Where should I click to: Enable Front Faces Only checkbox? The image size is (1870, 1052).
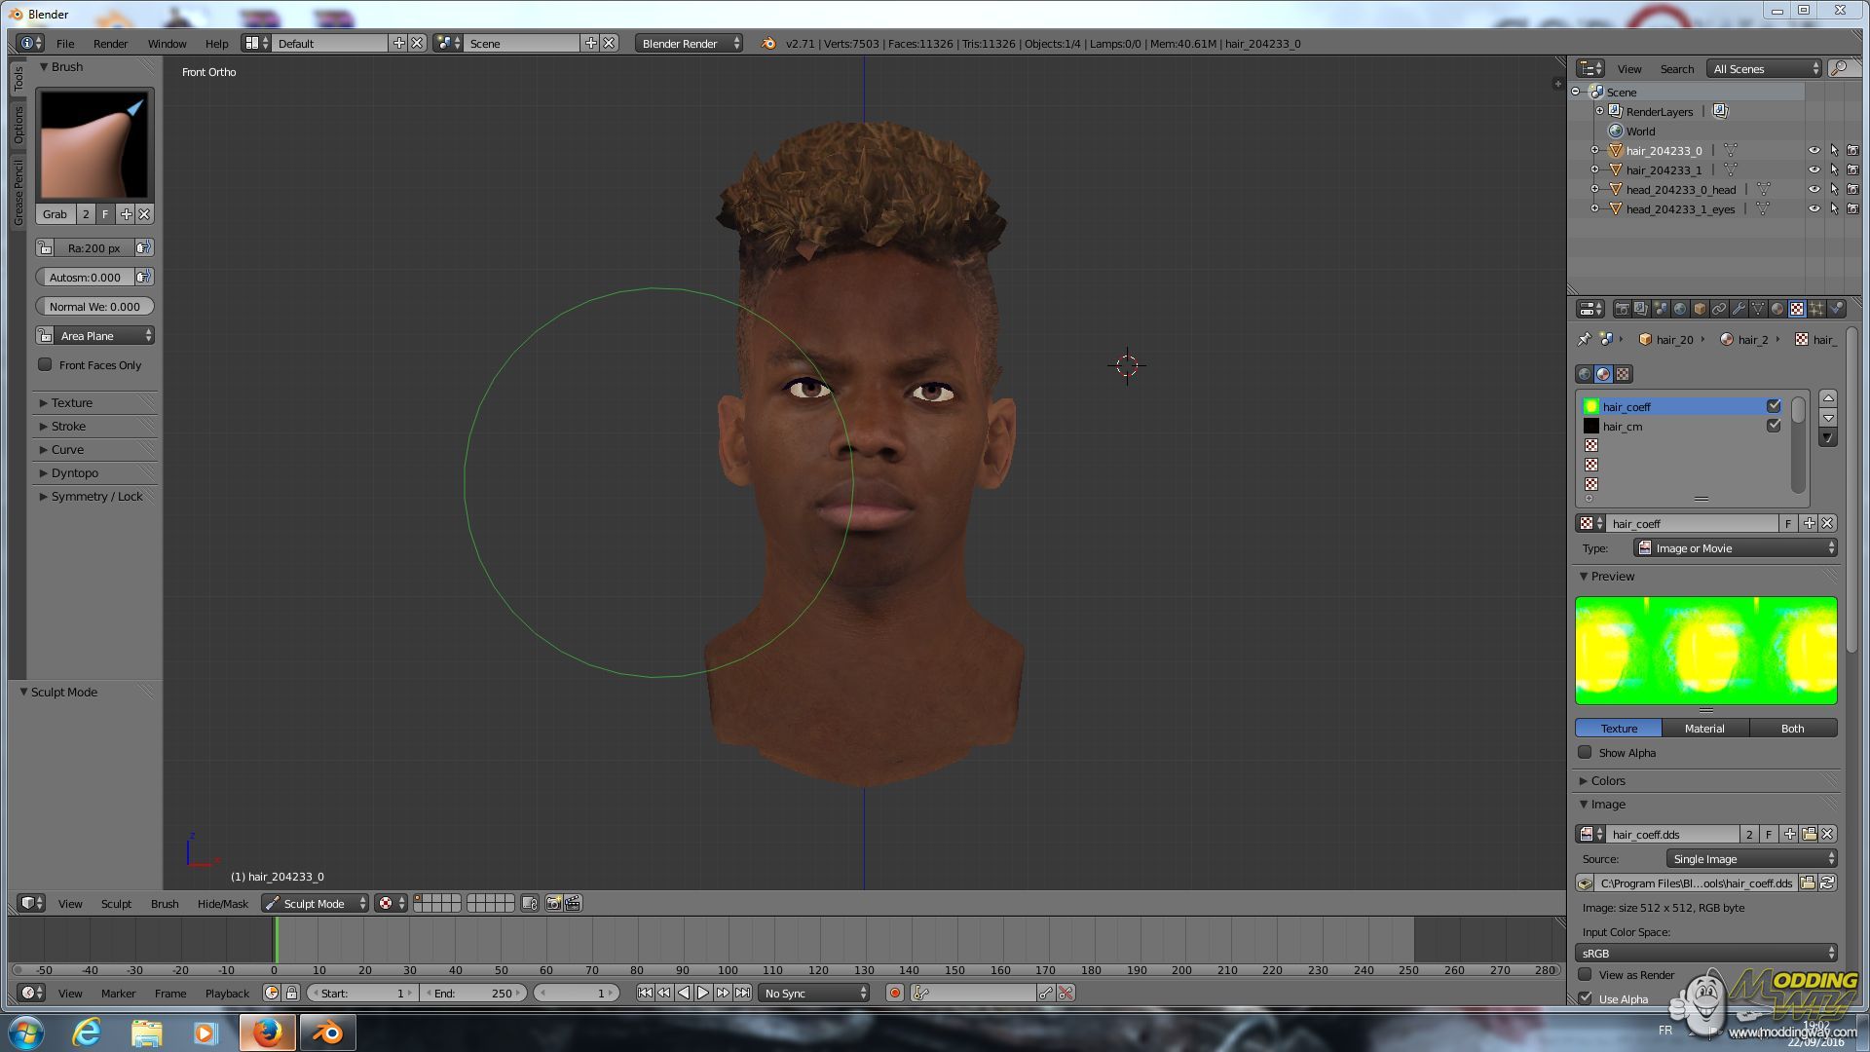(x=45, y=364)
